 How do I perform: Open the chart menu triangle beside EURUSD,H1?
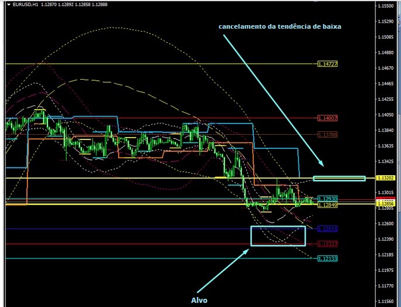[9, 4]
